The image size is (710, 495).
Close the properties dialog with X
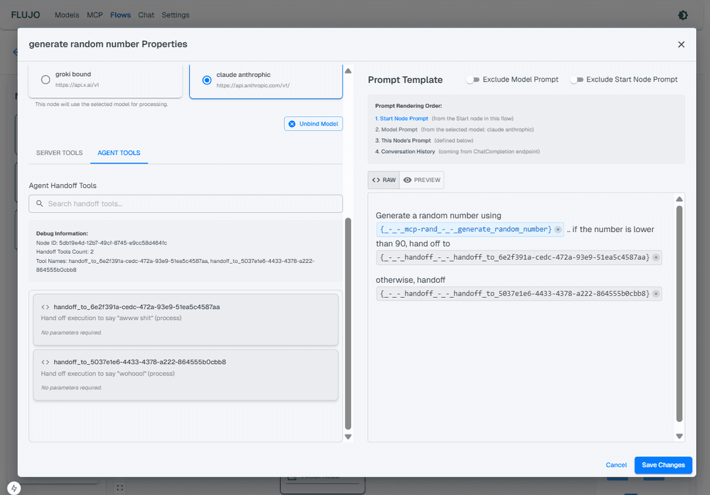click(681, 45)
